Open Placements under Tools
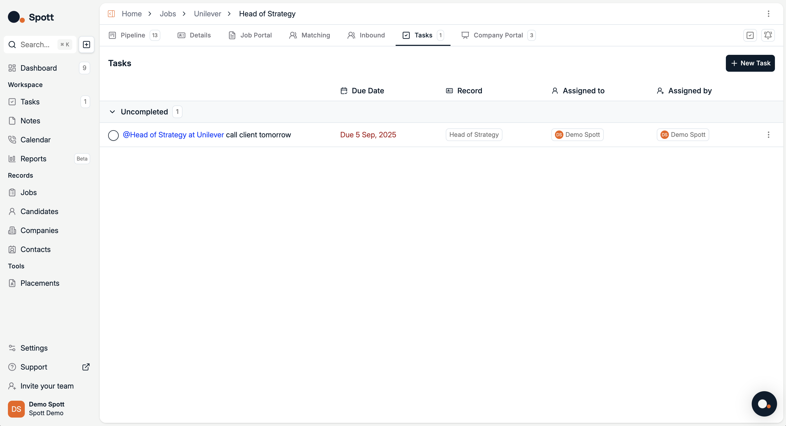Image resolution: width=786 pixels, height=426 pixels. click(x=49, y=283)
